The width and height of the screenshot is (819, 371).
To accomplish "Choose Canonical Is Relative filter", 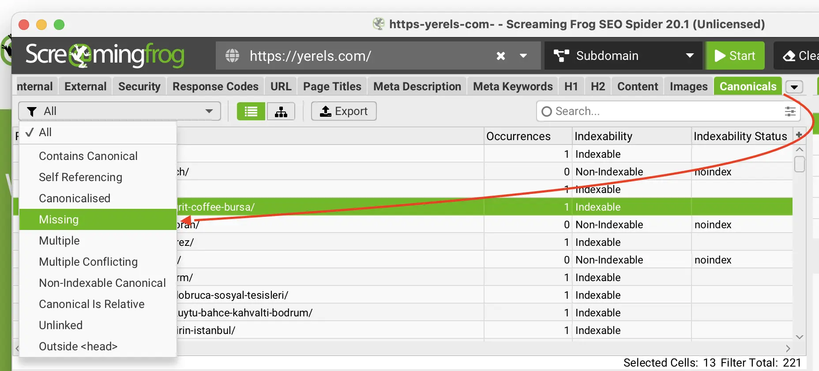I will pyautogui.click(x=98, y=304).
